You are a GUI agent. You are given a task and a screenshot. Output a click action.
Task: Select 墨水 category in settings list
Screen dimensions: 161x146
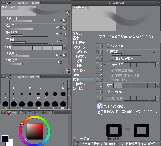coord(76,38)
